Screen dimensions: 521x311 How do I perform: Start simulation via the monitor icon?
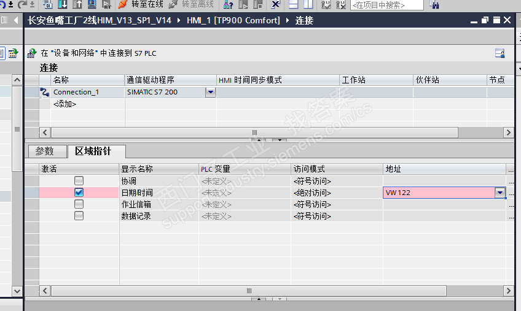92,4
